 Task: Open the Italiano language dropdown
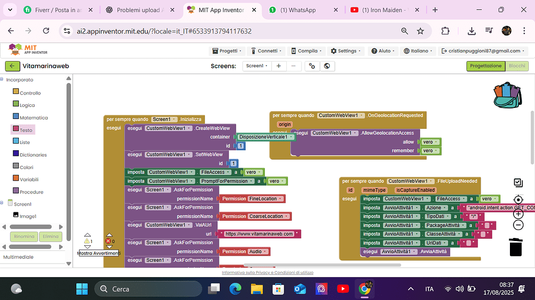click(x=417, y=51)
